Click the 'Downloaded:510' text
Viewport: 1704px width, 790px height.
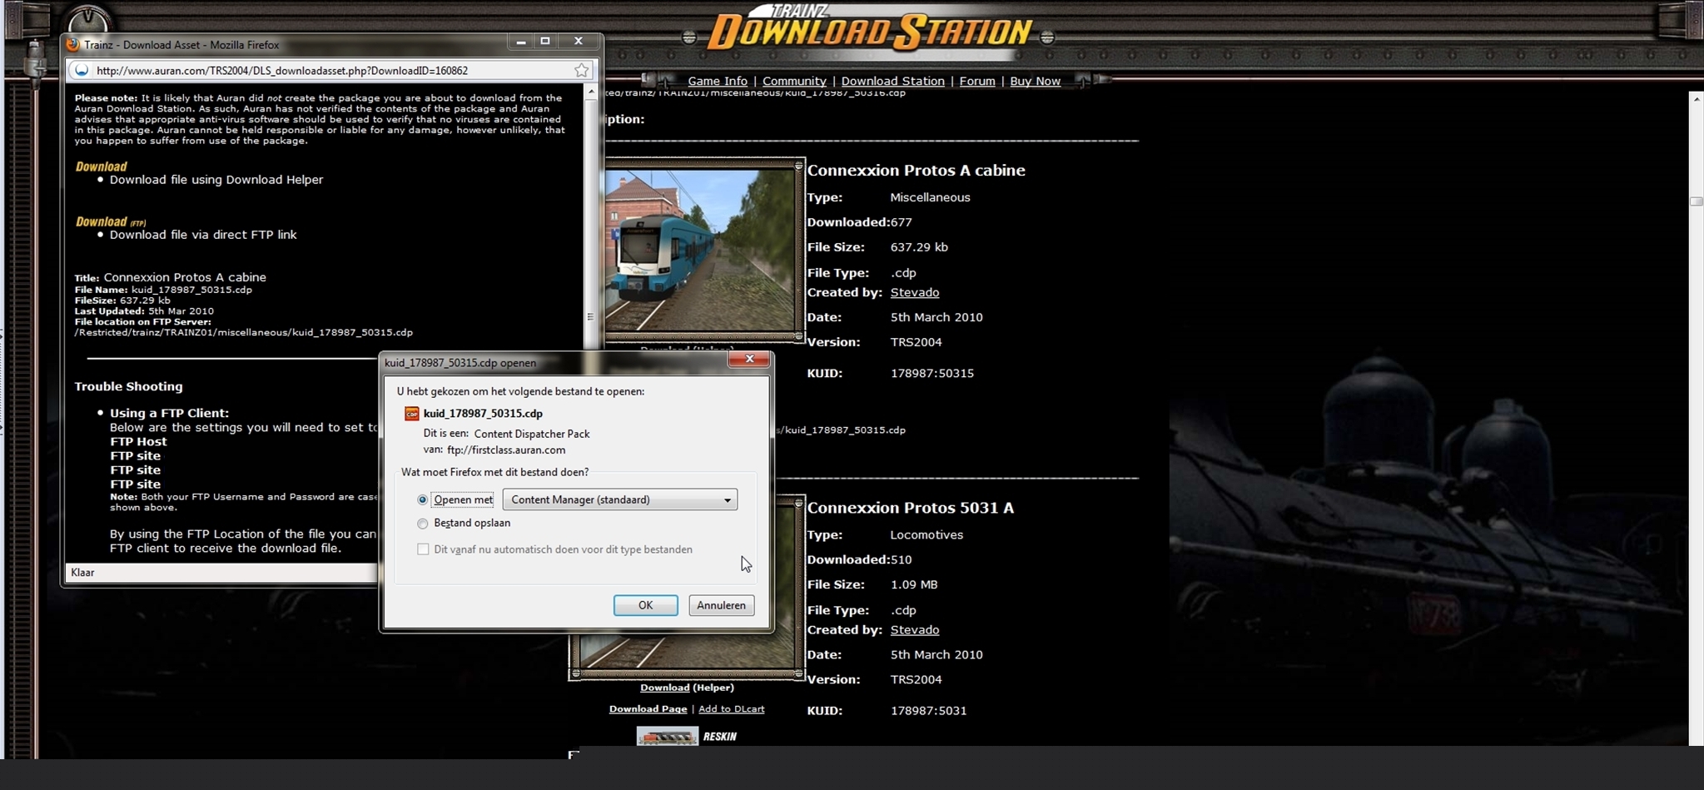coord(859,560)
